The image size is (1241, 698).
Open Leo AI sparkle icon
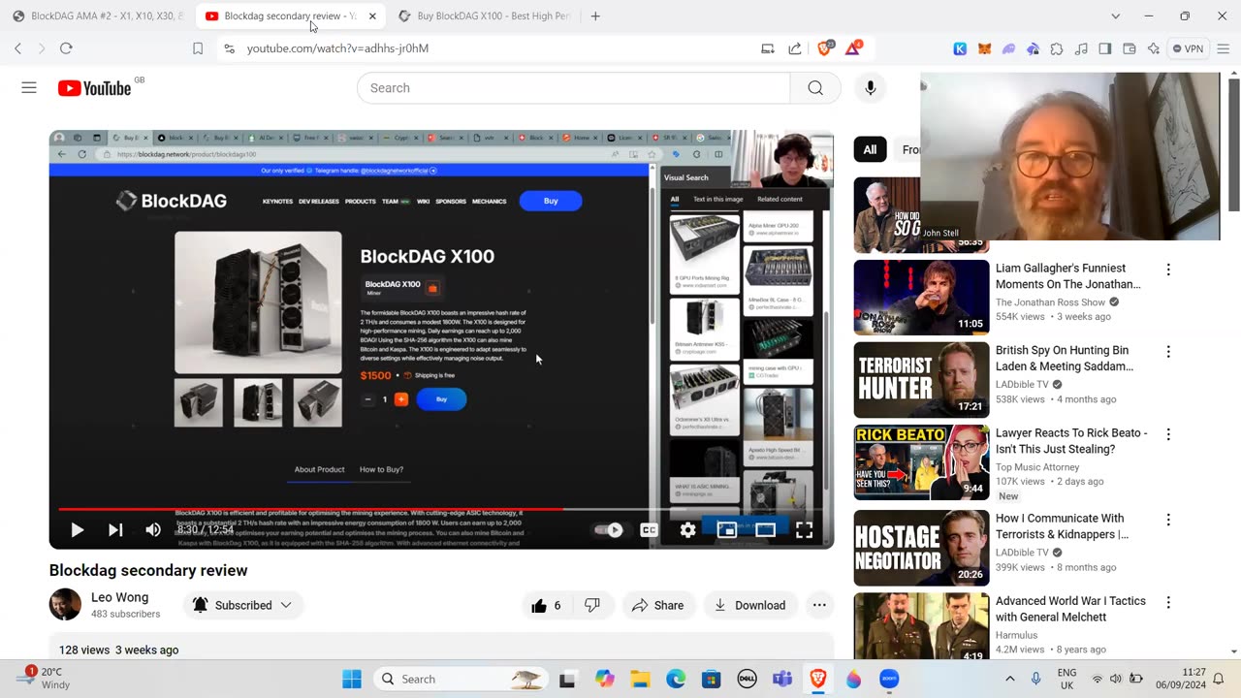pyautogui.click(x=1154, y=48)
